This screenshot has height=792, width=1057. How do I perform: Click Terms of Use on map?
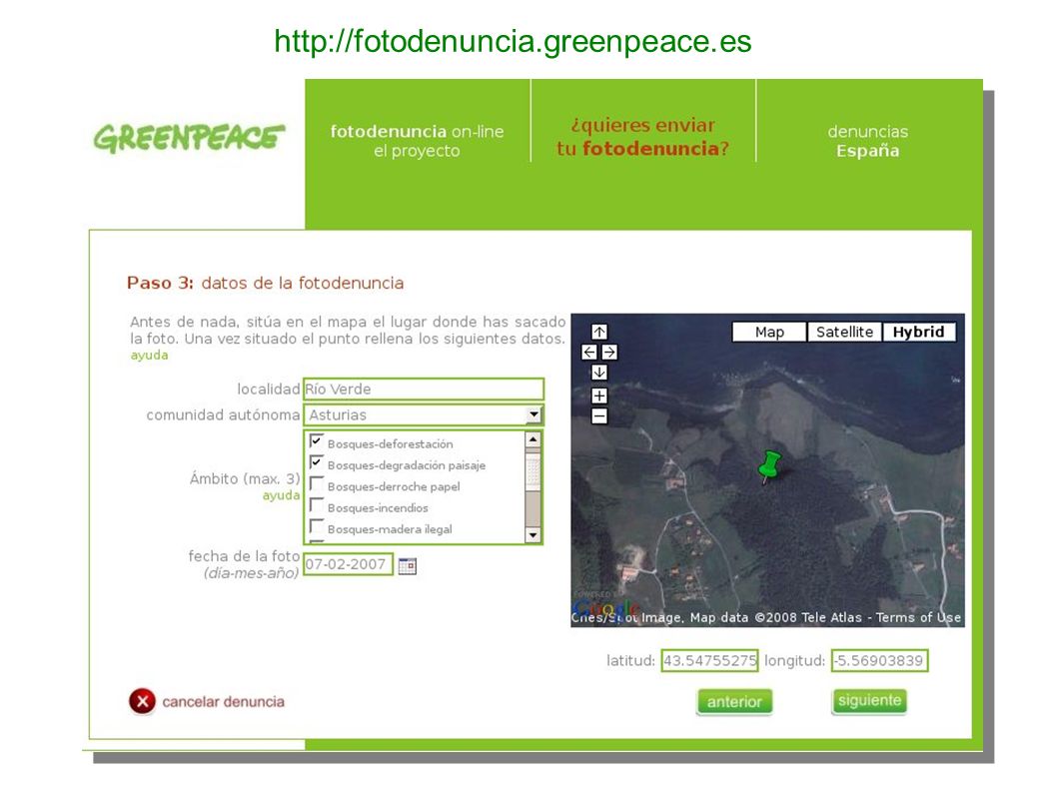[x=918, y=617]
